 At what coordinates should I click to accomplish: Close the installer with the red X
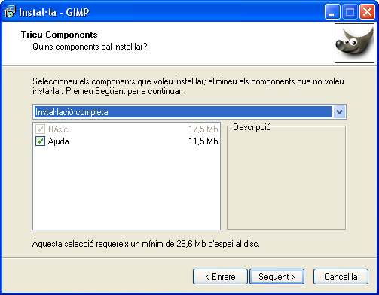pos(367,12)
